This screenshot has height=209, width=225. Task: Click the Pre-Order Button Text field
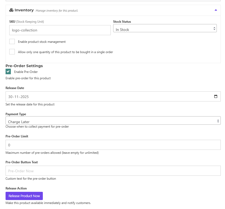click(x=113, y=171)
